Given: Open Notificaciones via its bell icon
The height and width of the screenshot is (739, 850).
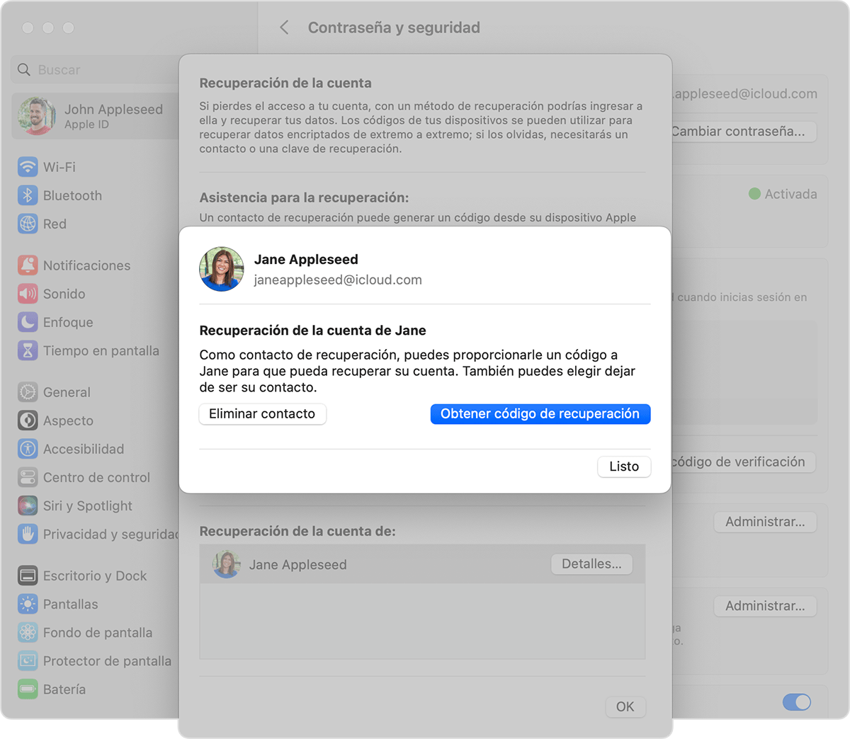Looking at the screenshot, I should 28,265.
